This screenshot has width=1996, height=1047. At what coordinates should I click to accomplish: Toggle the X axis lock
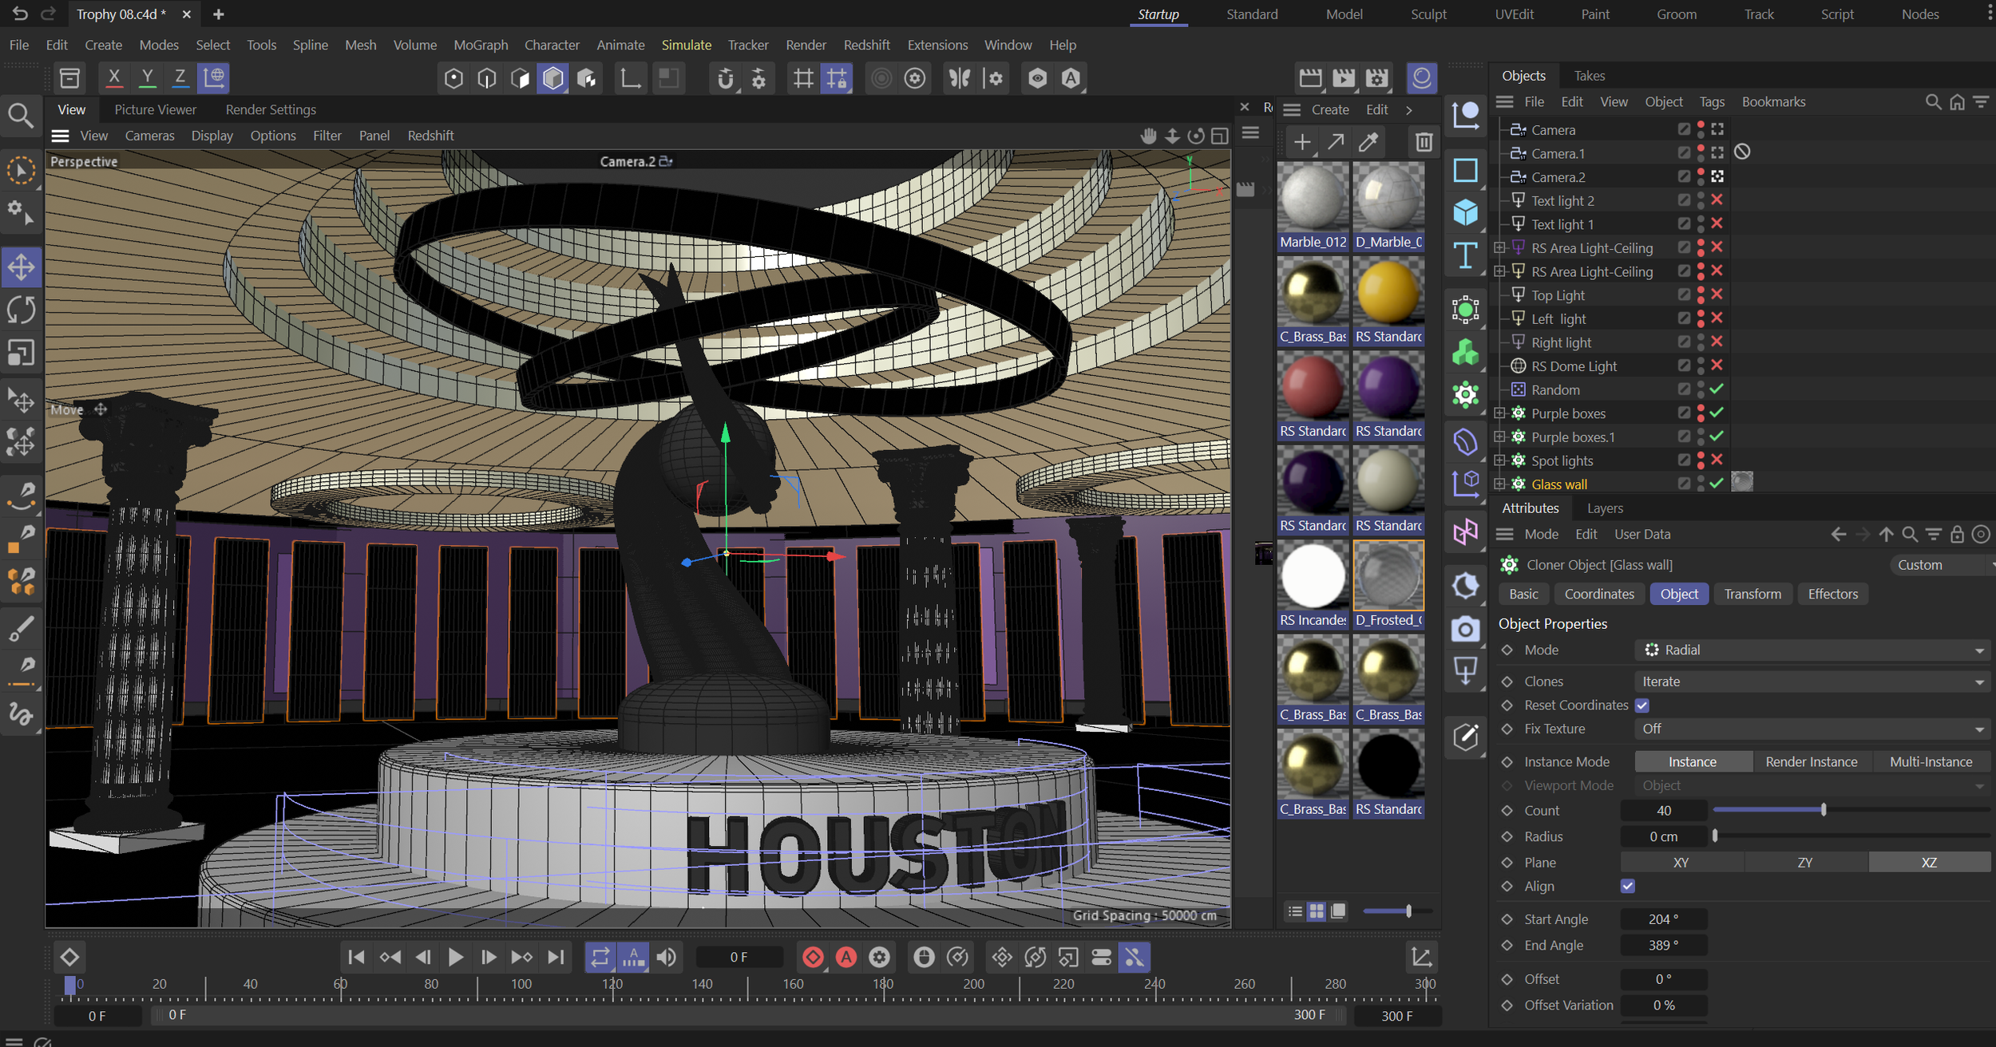(x=114, y=77)
